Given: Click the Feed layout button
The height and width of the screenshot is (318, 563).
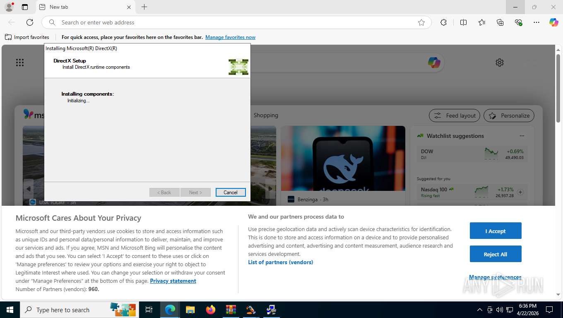Looking at the screenshot, I should point(455,116).
